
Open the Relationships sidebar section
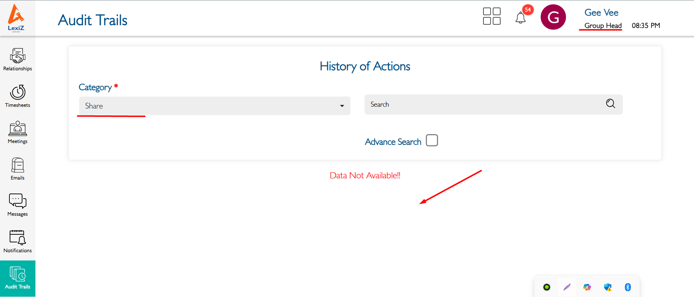[x=17, y=60]
